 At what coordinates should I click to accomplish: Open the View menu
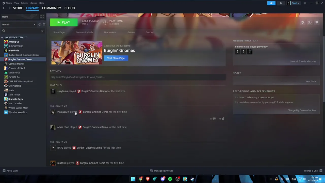click(17, 3)
